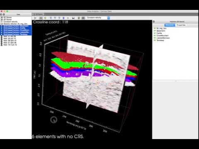Viewport: 199px width, 149px height.
Task: Click the blue stepper arrows of velocity dropdown
Action: pos(109,18)
